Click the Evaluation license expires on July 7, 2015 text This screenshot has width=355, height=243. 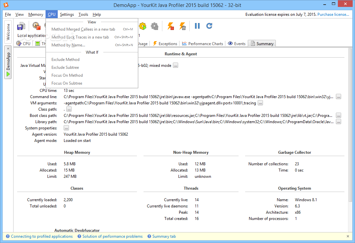pos(280,14)
